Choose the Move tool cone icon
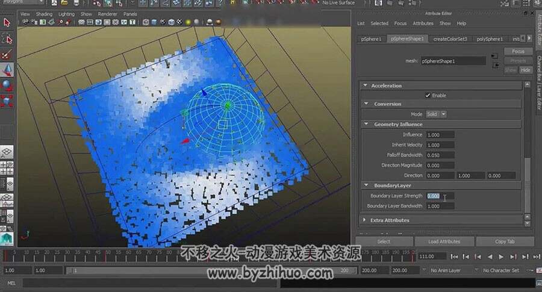This screenshot has width=542, height=292. point(7,70)
